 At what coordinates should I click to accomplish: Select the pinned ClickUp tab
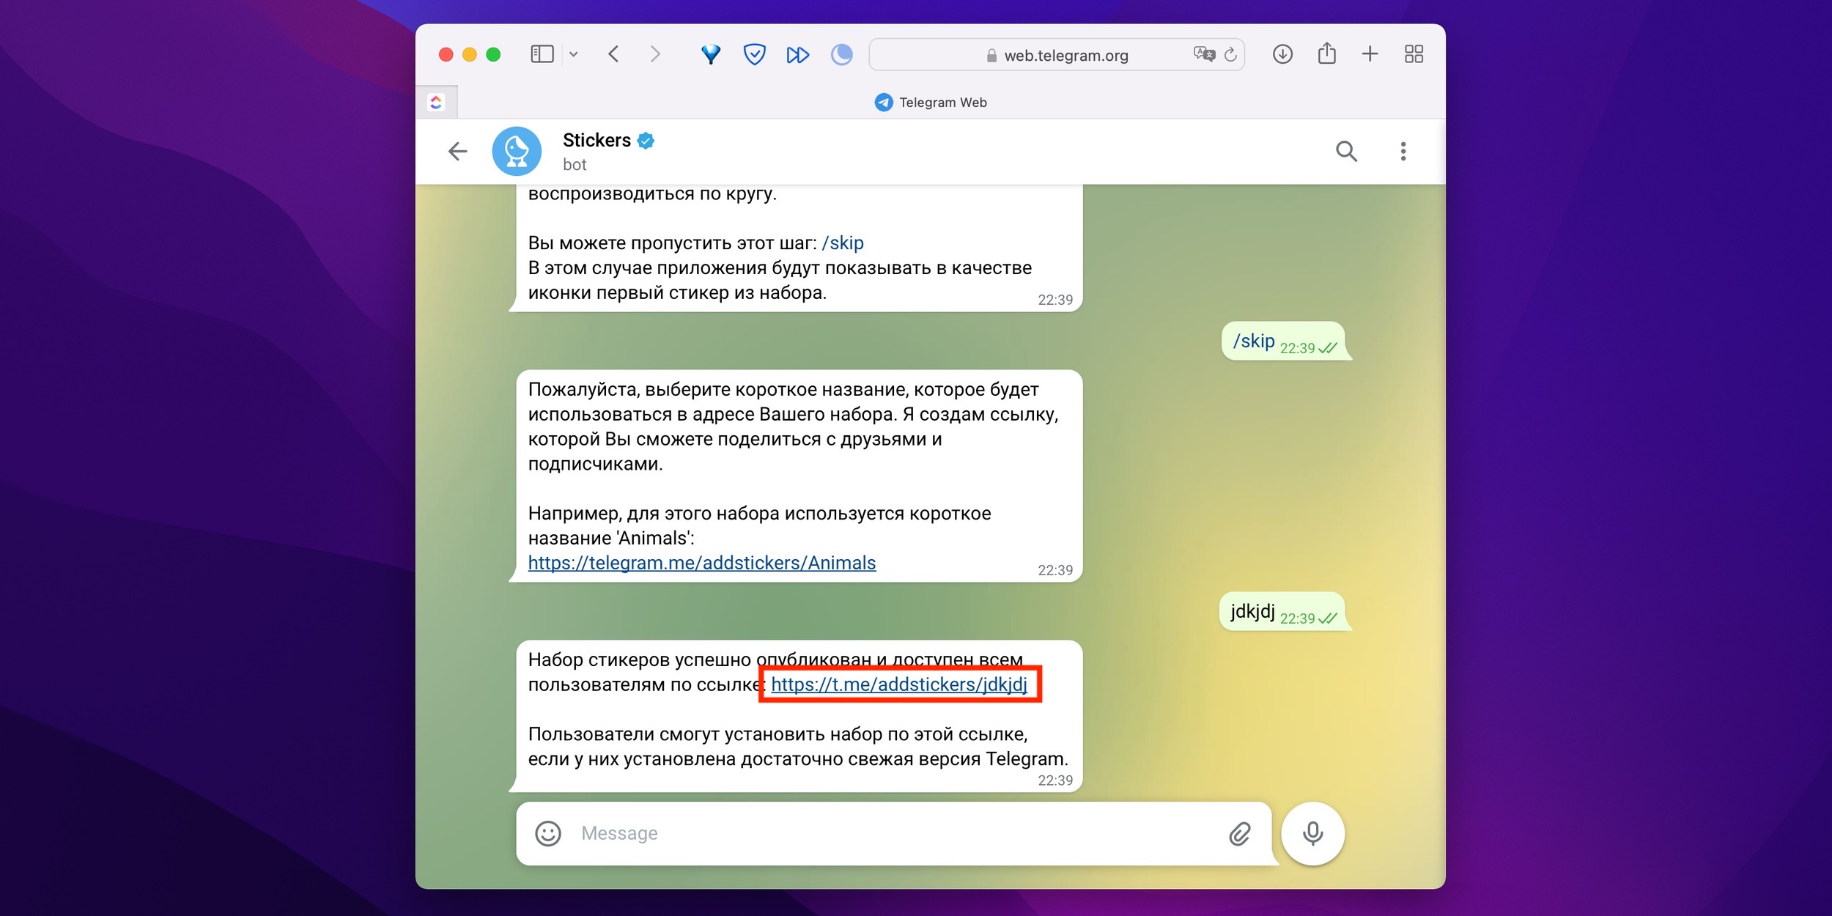coord(437,102)
